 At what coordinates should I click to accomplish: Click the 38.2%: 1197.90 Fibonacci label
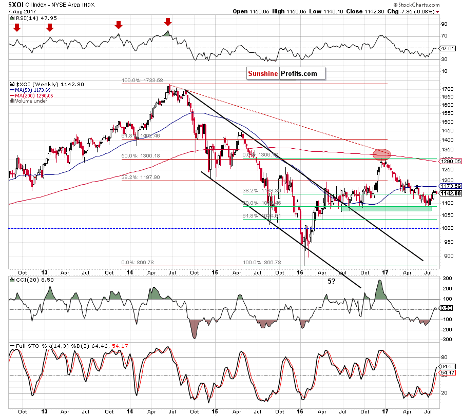point(141,177)
